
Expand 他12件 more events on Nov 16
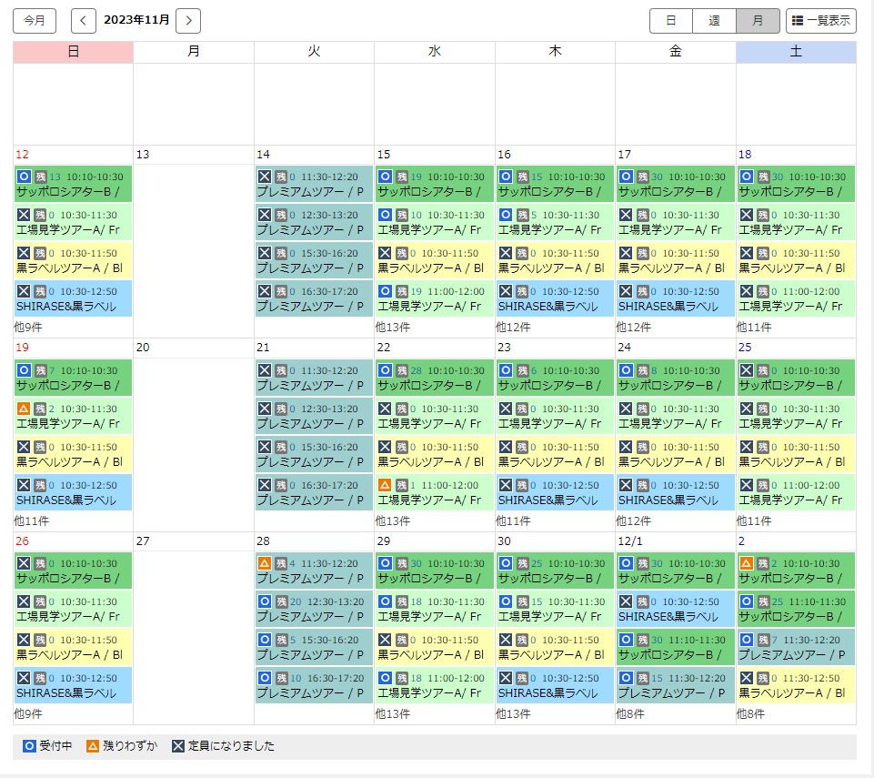pos(513,328)
